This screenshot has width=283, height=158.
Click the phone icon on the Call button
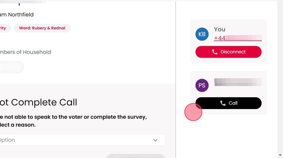point(223,103)
